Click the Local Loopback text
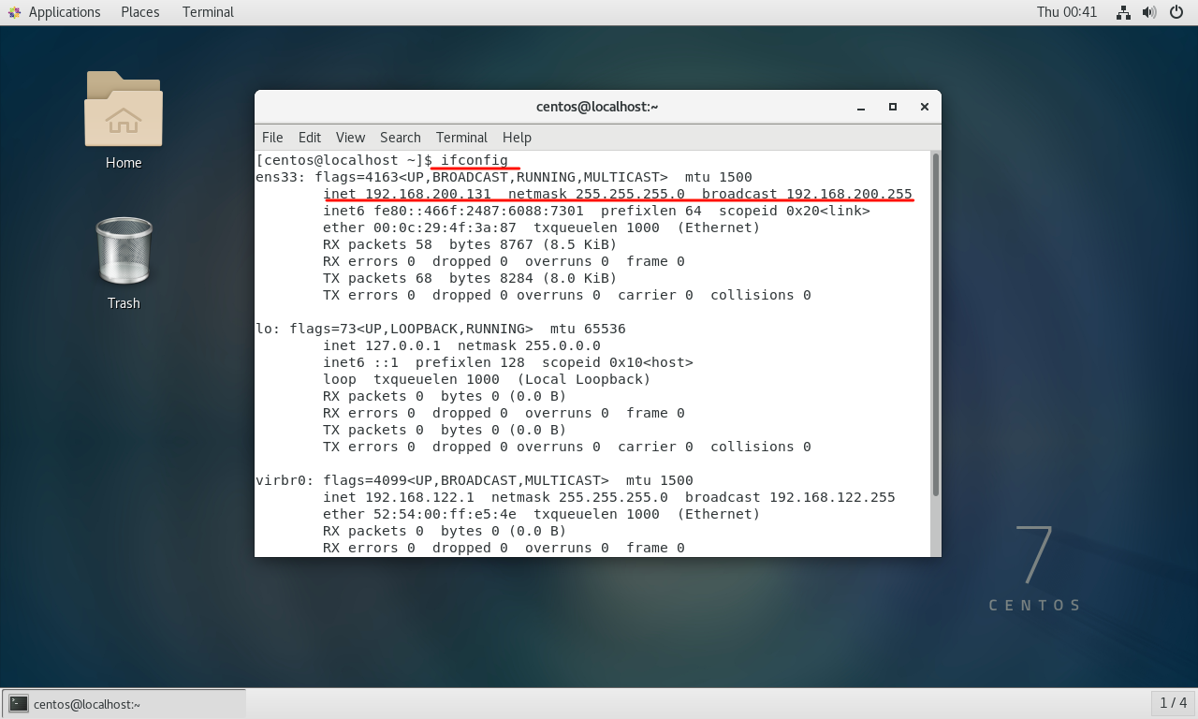1198x719 pixels. pos(584,379)
